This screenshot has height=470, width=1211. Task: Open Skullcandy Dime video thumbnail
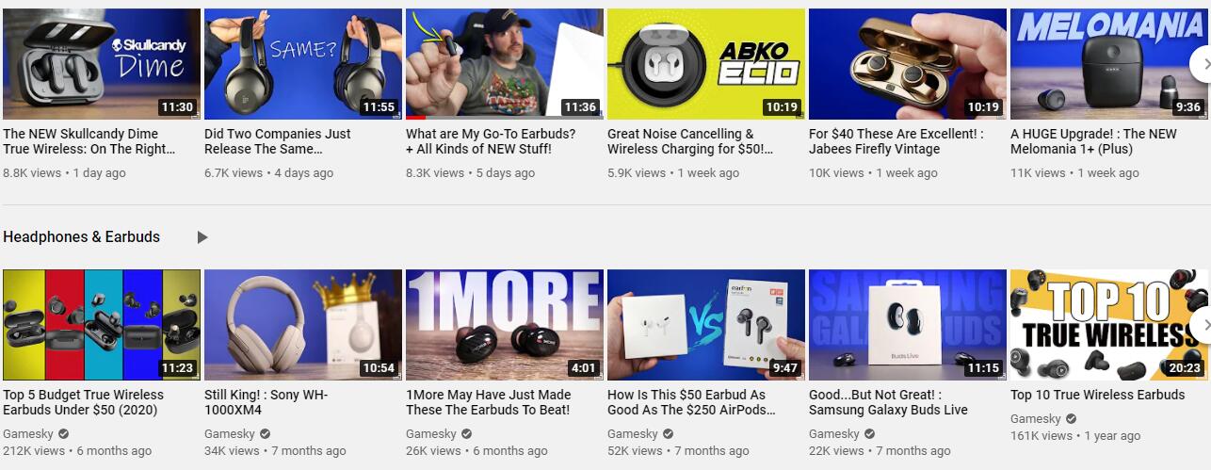[x=102, y=64]
